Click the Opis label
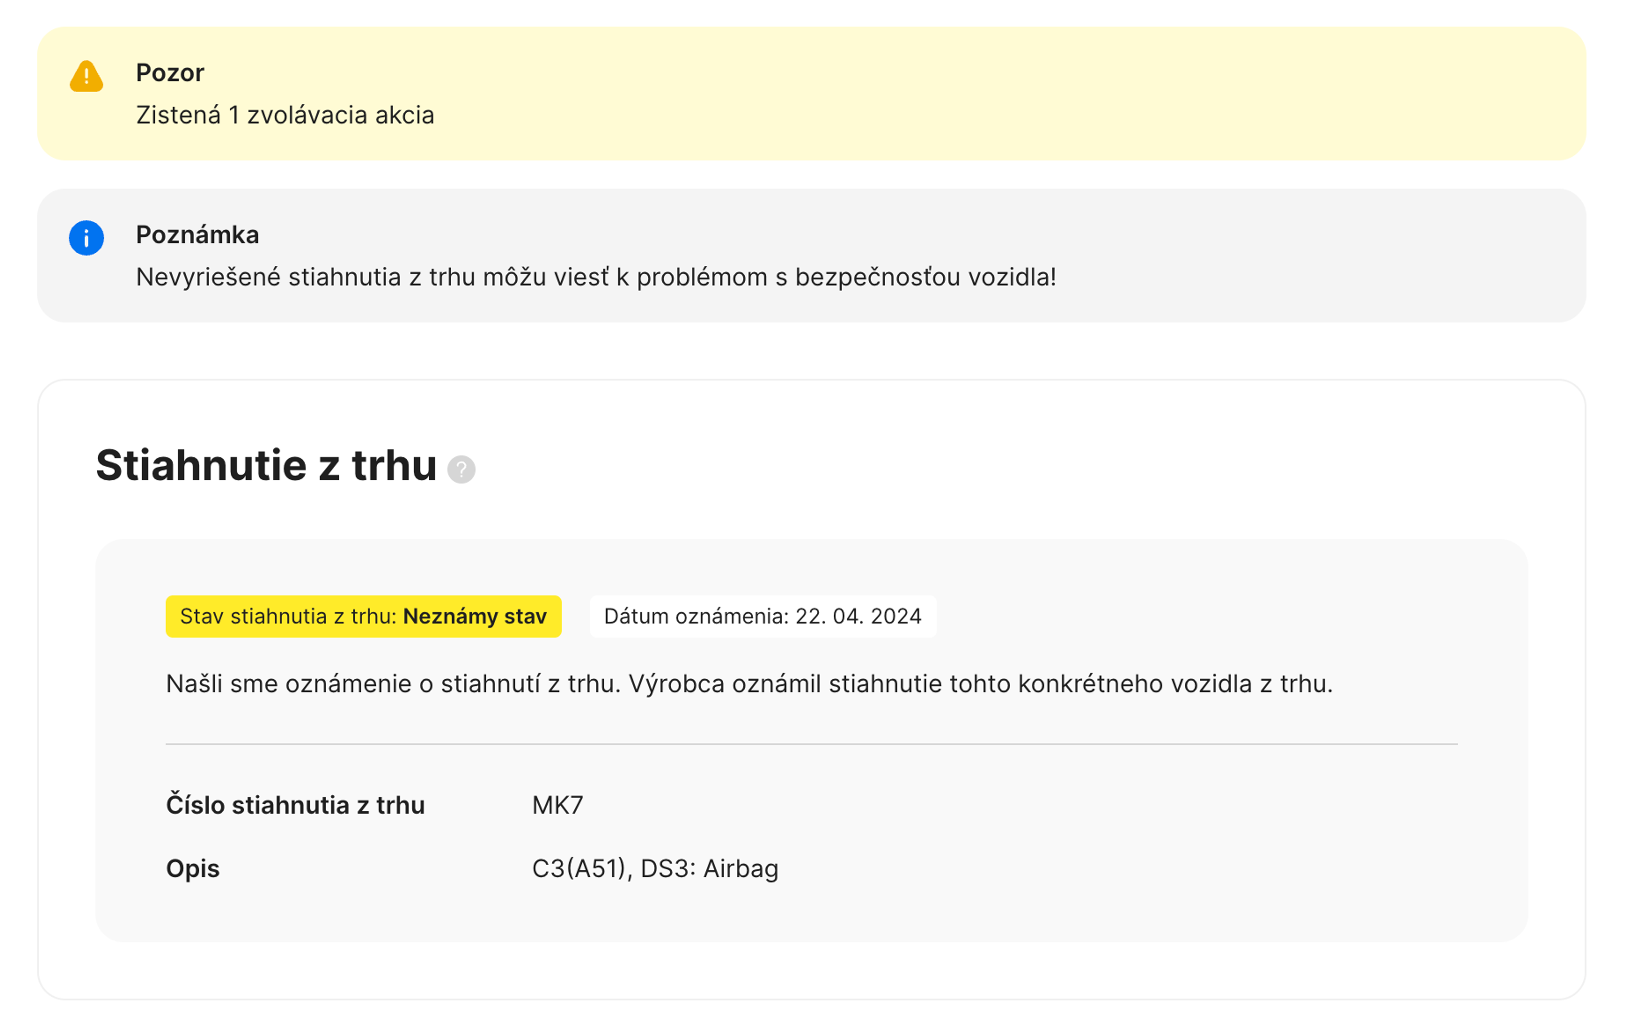 (192, 869)
